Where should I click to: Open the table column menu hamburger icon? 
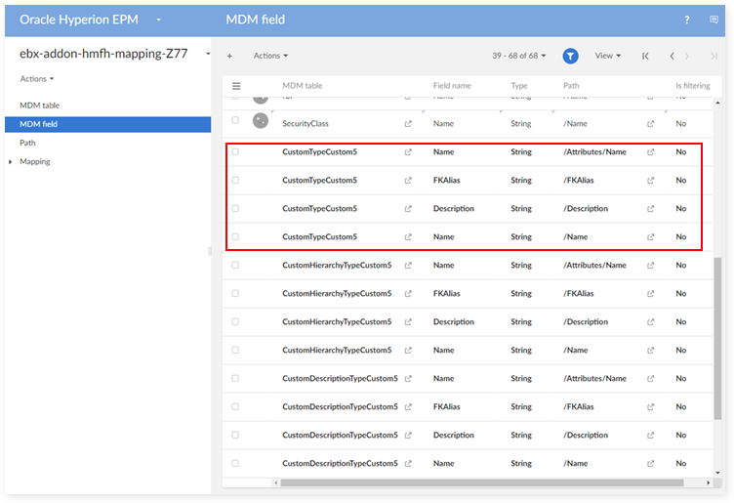click(236, 86)
